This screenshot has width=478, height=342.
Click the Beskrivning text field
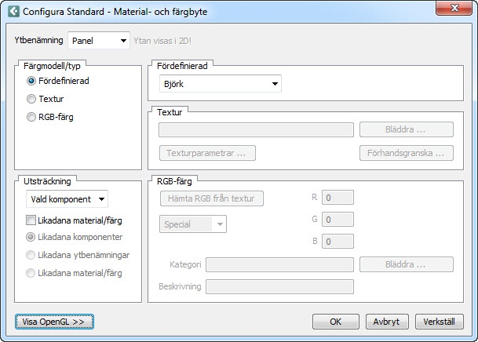click(x=279, y=286)
